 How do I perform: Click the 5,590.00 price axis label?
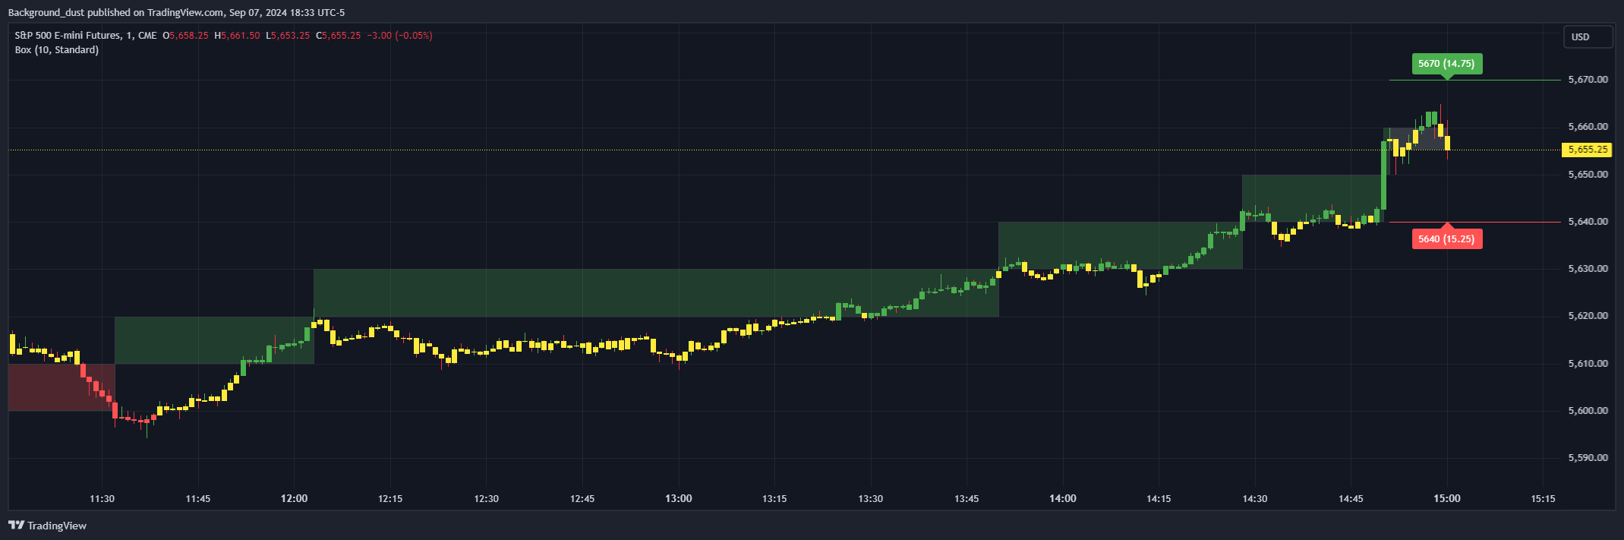[1588, 458]
